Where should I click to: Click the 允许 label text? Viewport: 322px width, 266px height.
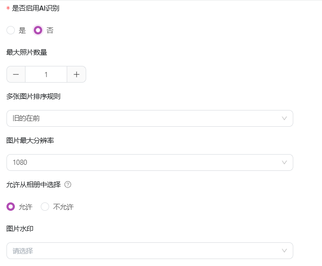[x=25, y=207]
